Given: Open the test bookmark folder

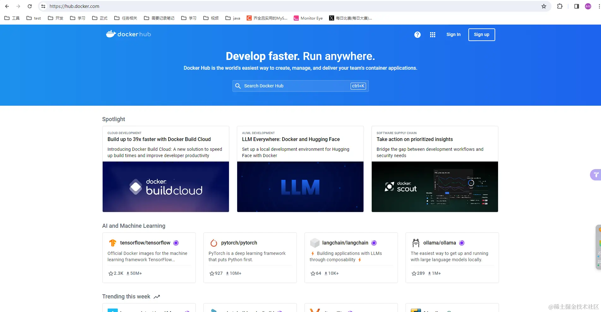Looking at the screenshot, I should (34, 18).
